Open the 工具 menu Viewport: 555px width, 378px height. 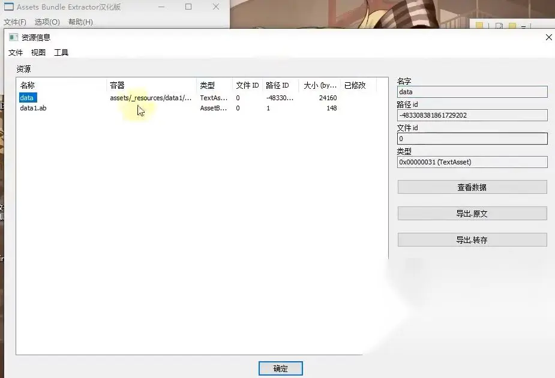[x=61, y=53]
